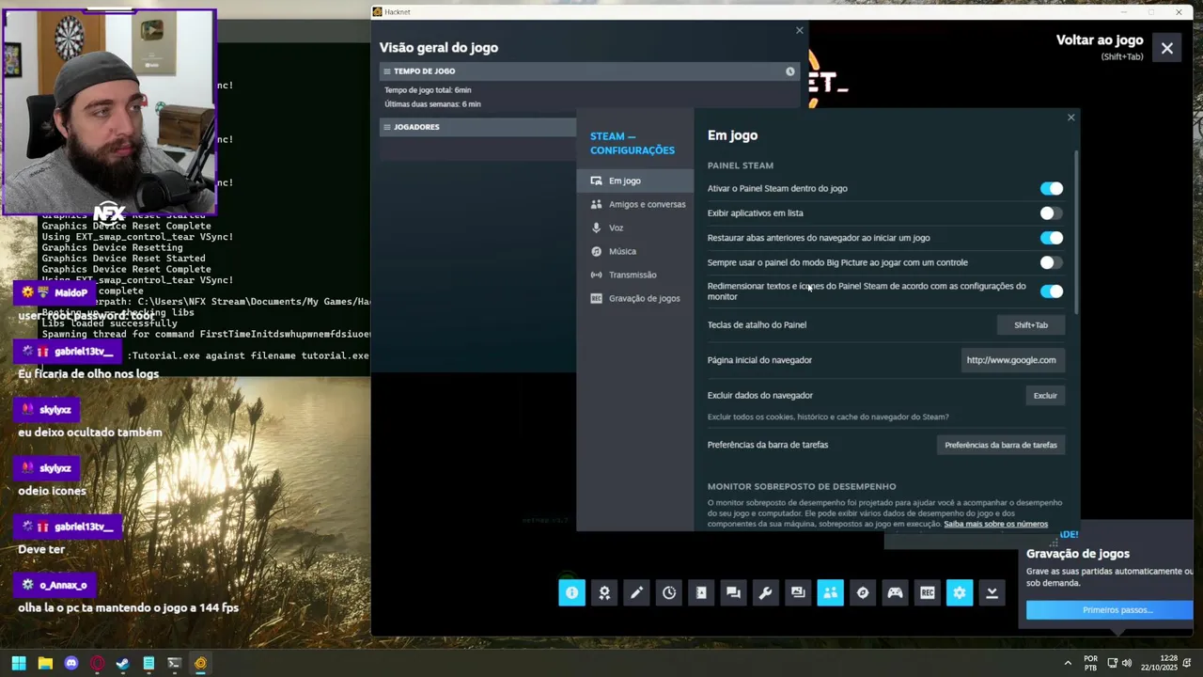The height and width of the screenshot is (677, 1203).
Task: Open the Hacknet icon in taskbar
Action: coord(200,663)
